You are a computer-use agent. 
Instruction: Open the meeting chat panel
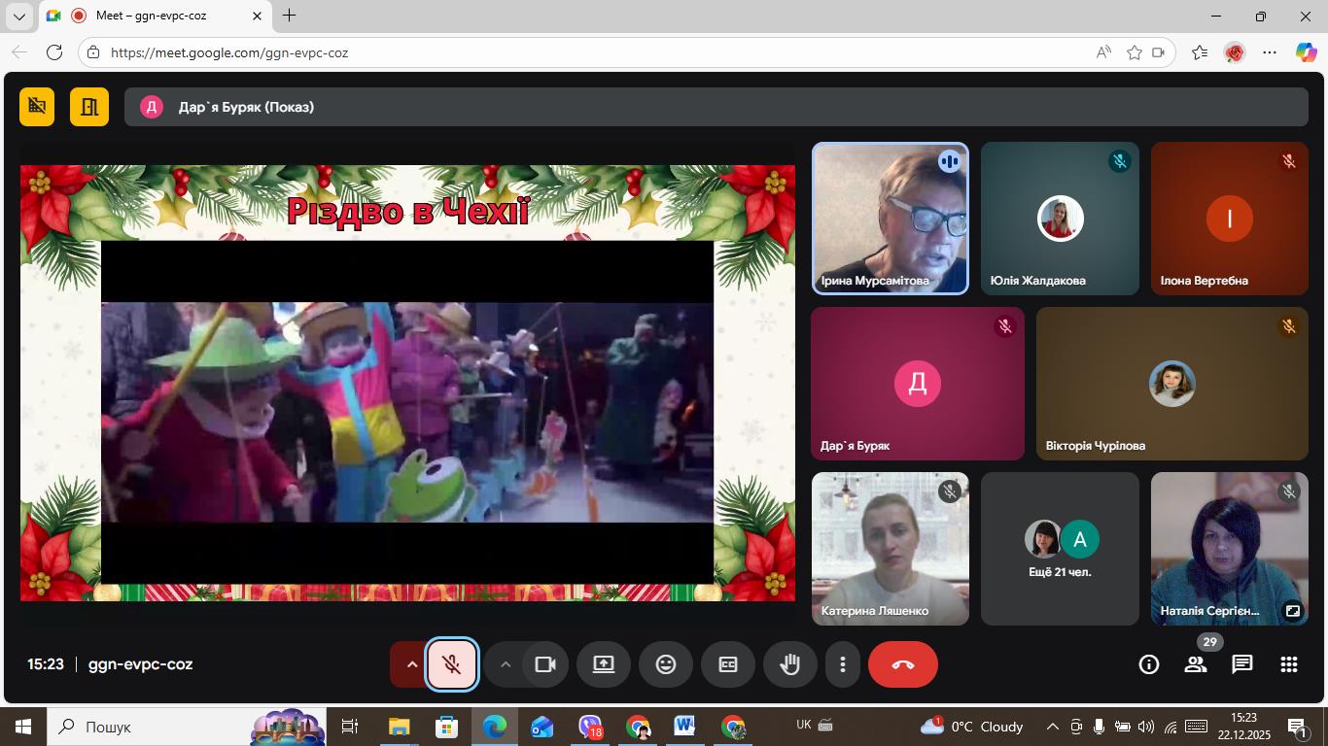click(x=1241, y=664)
